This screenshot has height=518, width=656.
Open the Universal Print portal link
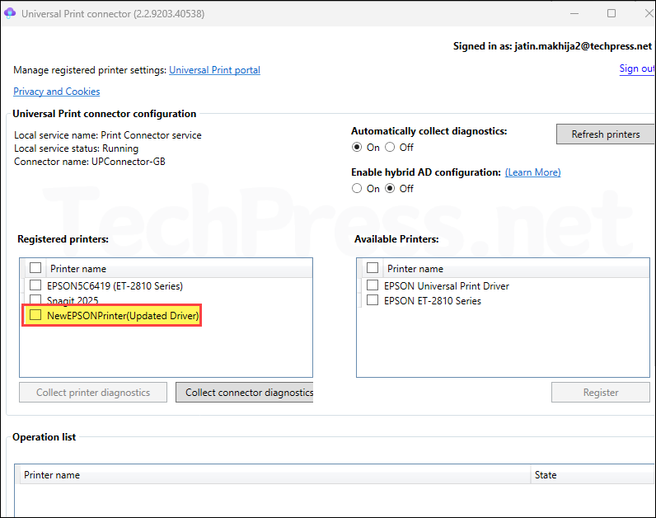point(214,70)
